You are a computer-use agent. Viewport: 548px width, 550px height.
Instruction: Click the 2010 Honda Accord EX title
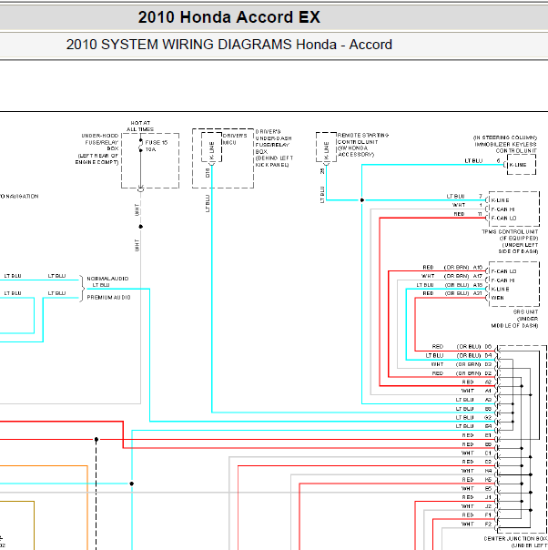point(228,17)
